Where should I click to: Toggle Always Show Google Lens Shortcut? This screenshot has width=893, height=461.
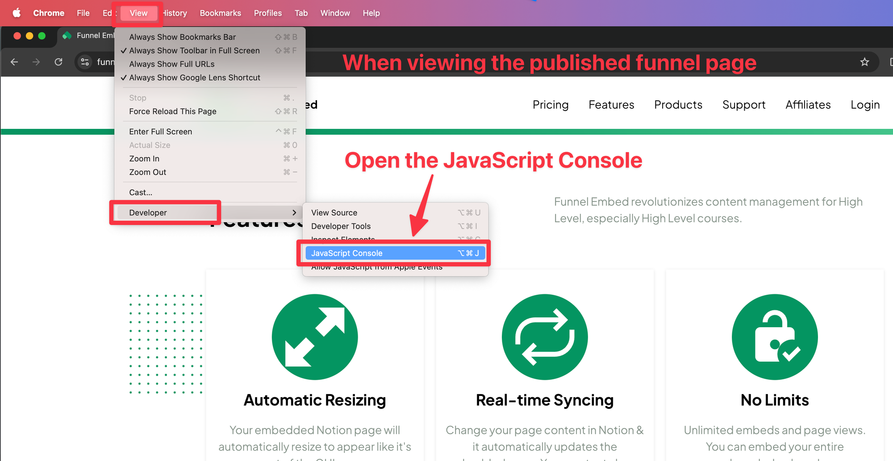coord(210,78)
